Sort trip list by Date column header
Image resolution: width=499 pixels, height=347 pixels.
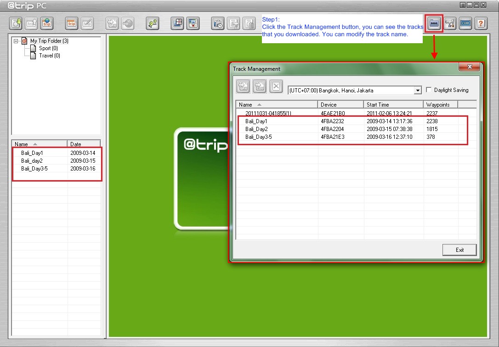pyautogui.click(x=84, y=144)
